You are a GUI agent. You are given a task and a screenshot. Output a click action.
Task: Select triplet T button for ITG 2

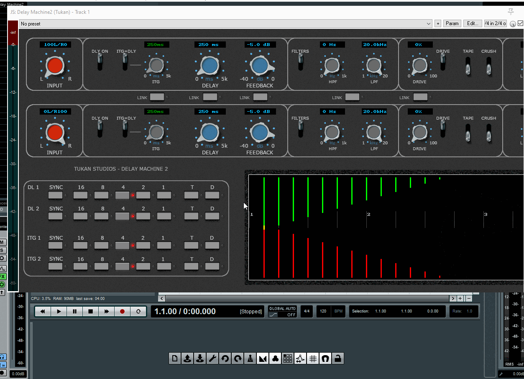pos(192,266)
